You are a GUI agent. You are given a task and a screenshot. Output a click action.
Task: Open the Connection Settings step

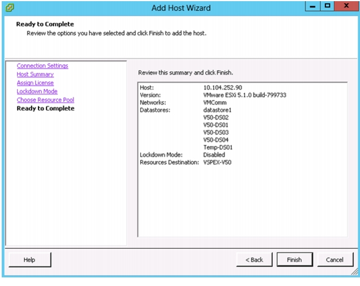coord(42,65)
